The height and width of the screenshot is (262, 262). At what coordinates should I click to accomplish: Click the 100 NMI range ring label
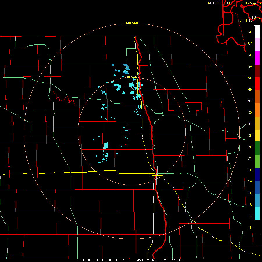[132, 23]
